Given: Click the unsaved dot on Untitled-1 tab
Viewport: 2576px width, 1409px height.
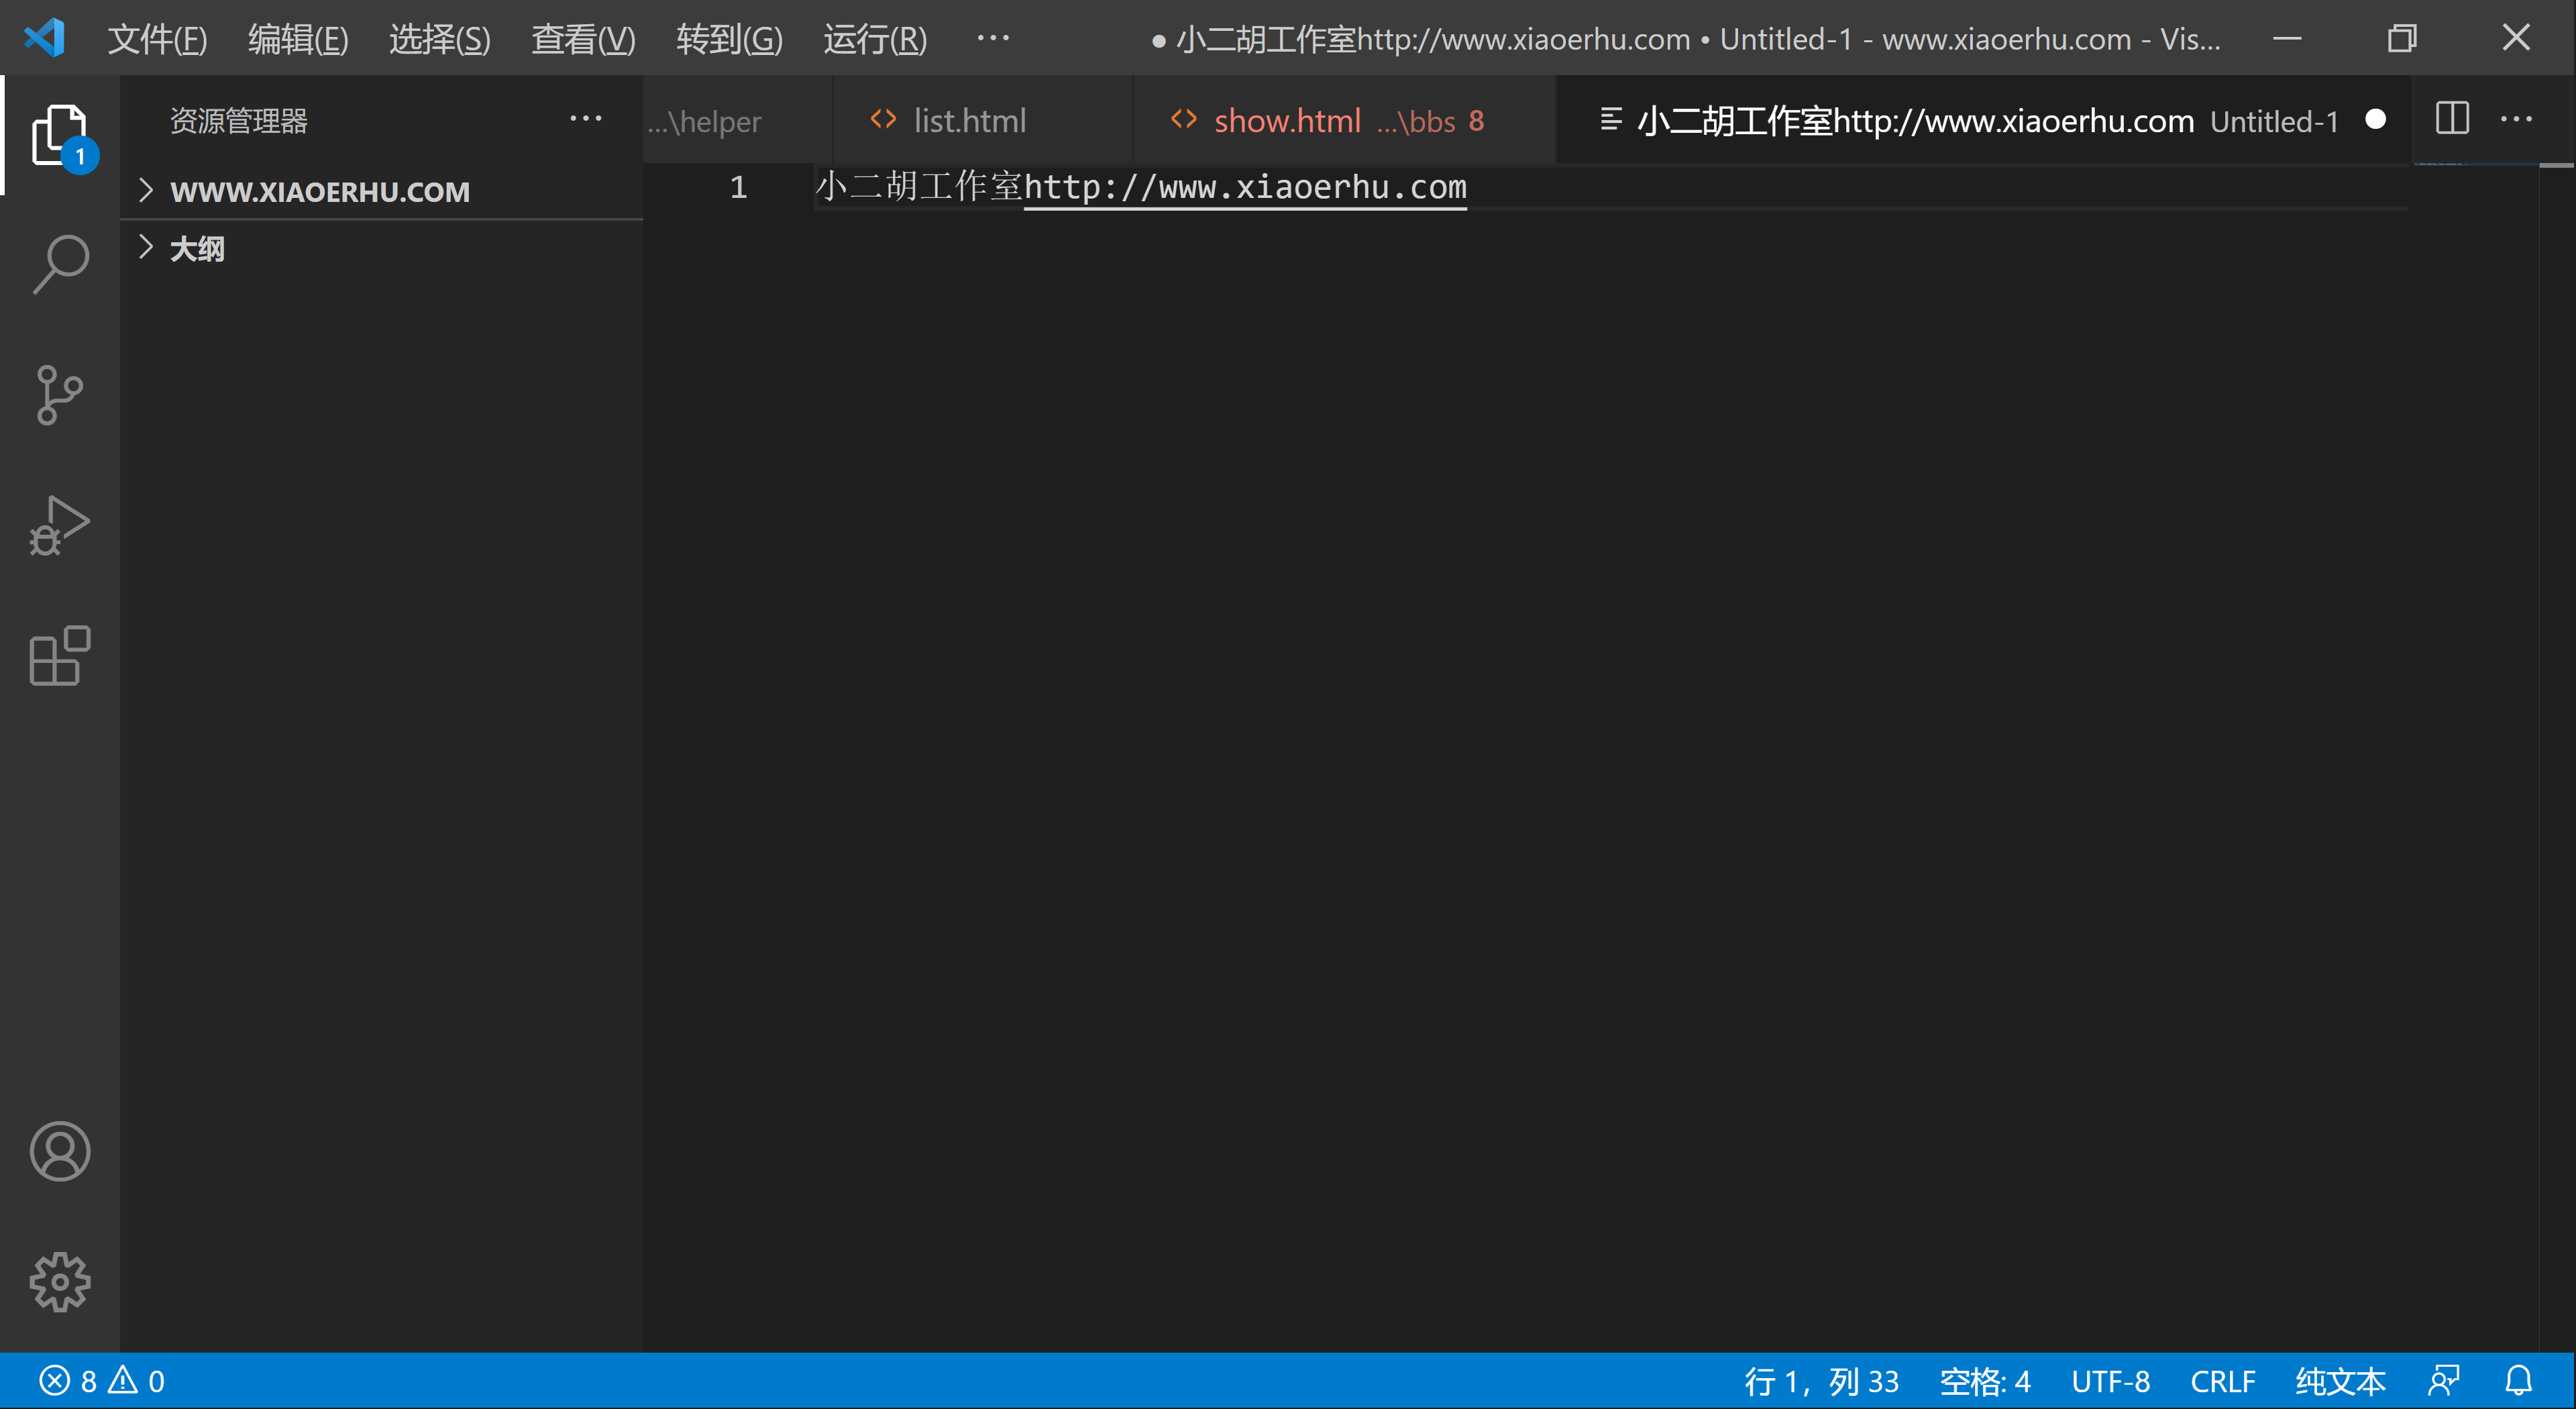Looking at the screenshot, I should point(2375,120).
